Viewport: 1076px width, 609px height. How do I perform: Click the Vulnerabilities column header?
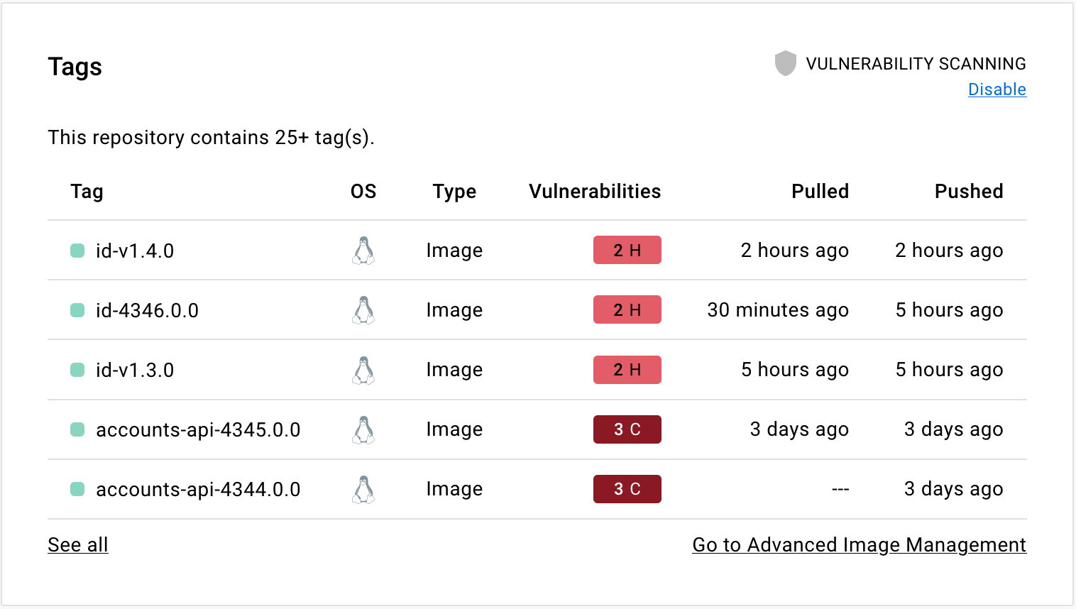coord(595,191)
